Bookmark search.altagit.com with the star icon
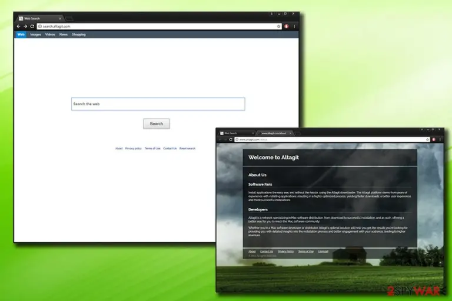The image size is (452, 301). [x=278, y=26]
